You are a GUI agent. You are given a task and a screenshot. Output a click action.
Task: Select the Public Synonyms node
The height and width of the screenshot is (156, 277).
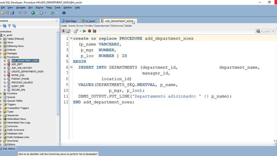click(16, 130)
